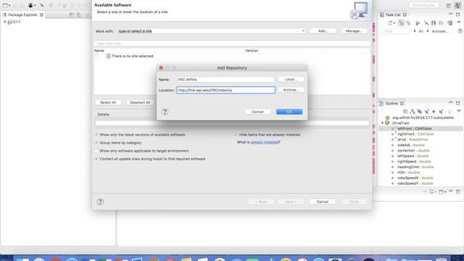The height and width of the screenshot is (261, 464).
Task: Click into the Name field containing FRC WPIlib
Action: point(225,80)
